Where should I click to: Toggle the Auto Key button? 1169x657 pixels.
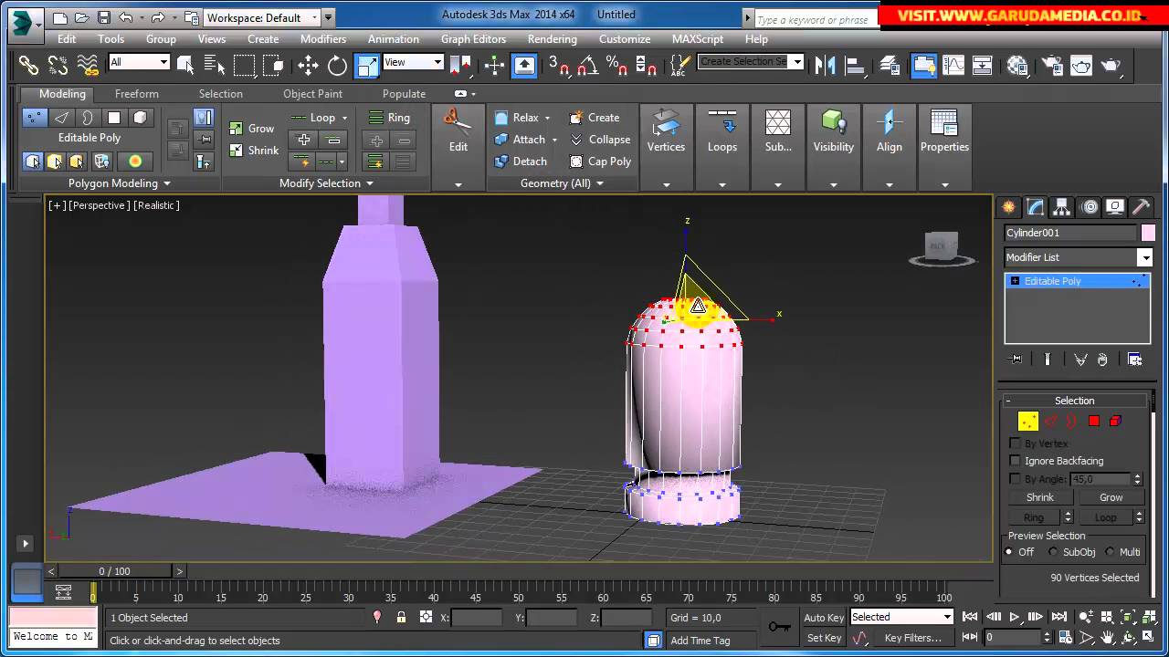click(x=824, y=618)
